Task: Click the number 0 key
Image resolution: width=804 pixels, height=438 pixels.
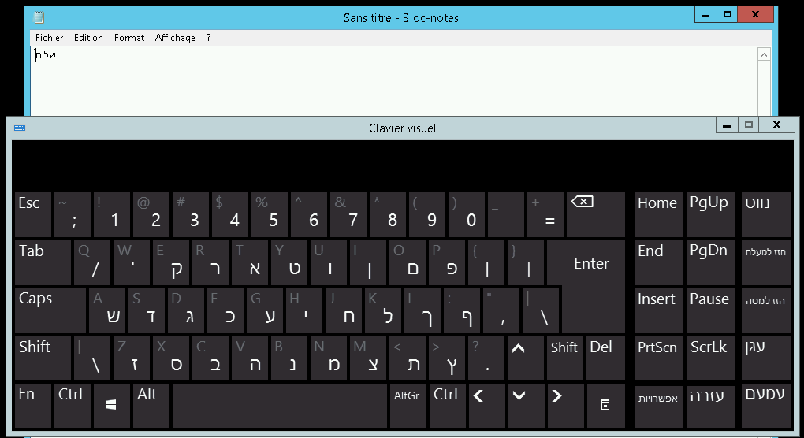Action: [x=466, y=214]
